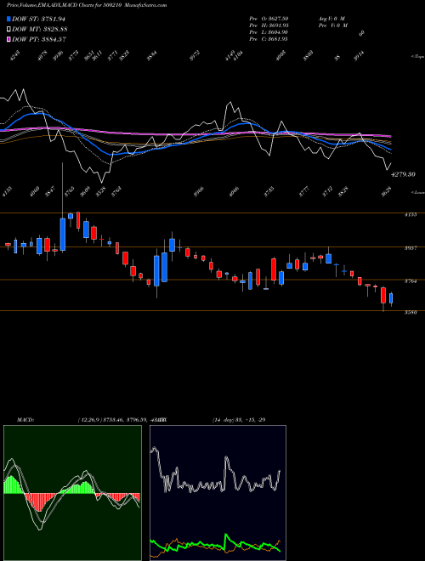This screenshot has width=425, height=561.
Task: Click the Pre V volume readout
Action: click(332, 25)
